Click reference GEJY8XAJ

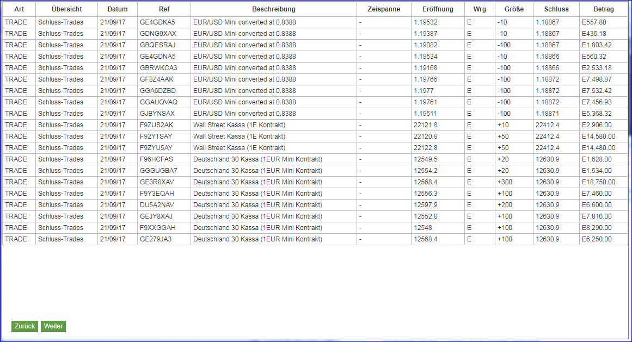(156, 216)
